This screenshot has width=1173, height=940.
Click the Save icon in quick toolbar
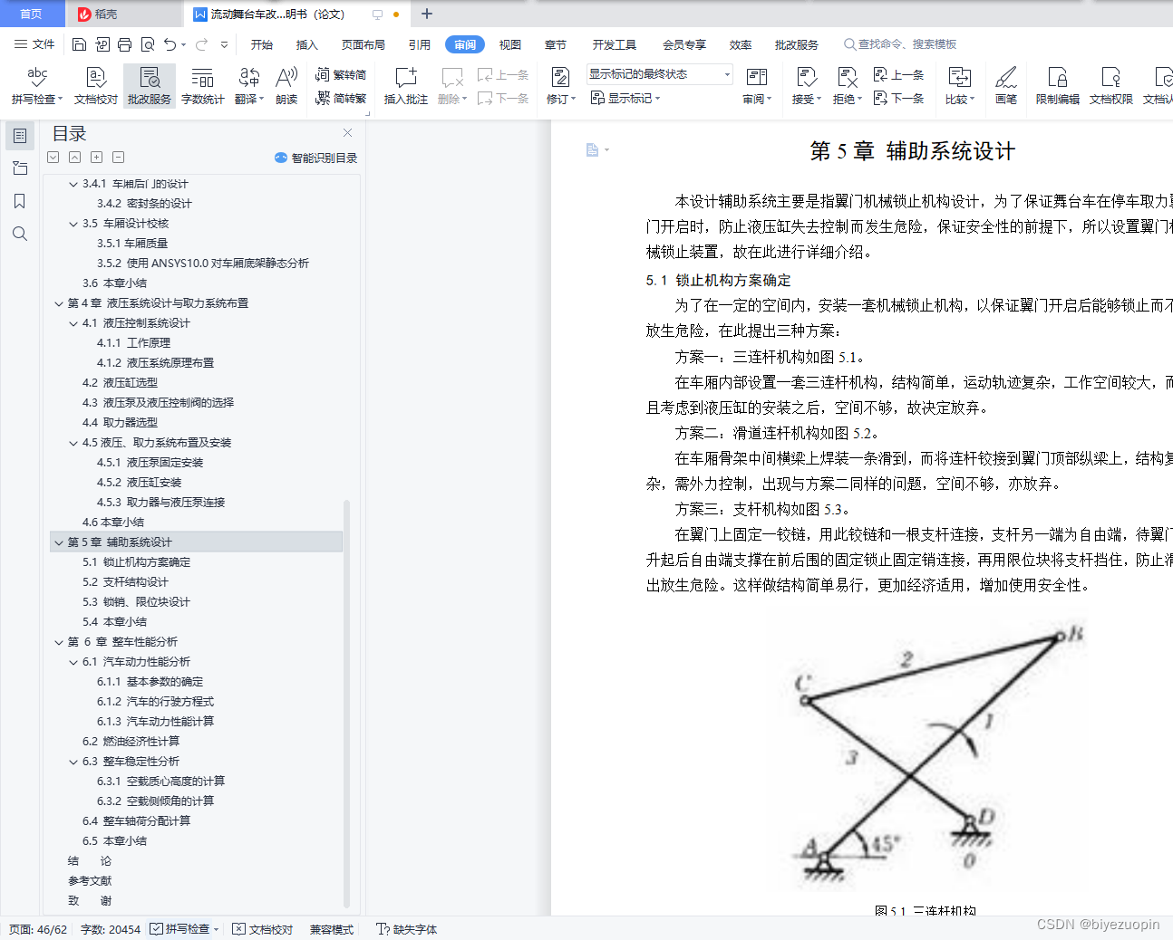pyautogui.click(x=79, y=44)
